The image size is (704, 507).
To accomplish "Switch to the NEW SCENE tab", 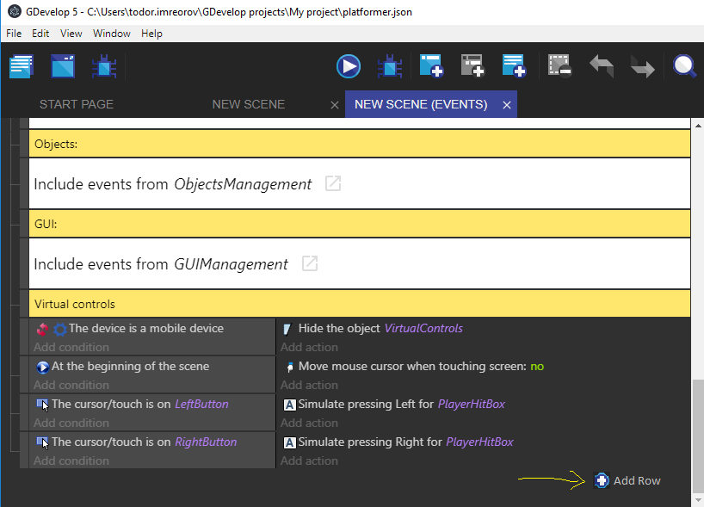I will click(248, 104).
